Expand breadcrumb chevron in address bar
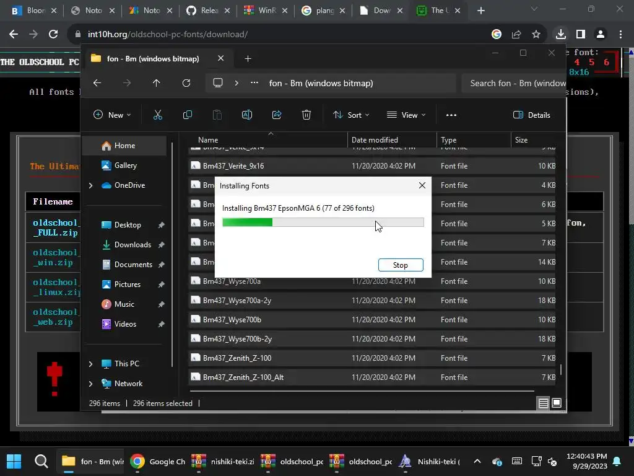This screenshot has height=476, width=634. 237,83
